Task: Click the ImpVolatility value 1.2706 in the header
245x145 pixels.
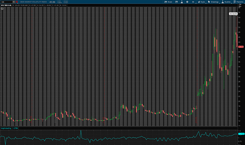Action: click(15, 128)
